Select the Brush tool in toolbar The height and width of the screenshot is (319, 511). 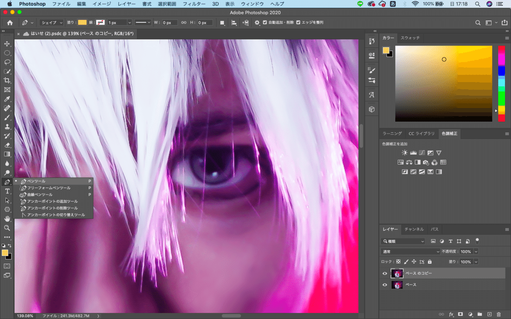pos(7,117)
